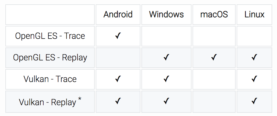Click the Vulkan Trace checkmark under Windows
The image size is (277, 116).
166,79
